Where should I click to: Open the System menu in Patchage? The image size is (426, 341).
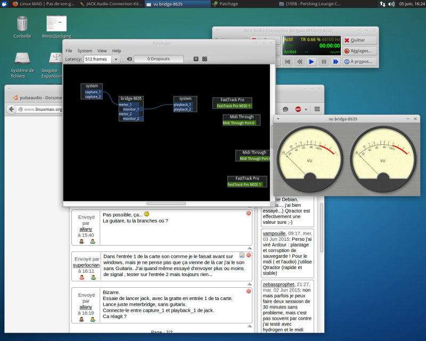coord(85,51)
